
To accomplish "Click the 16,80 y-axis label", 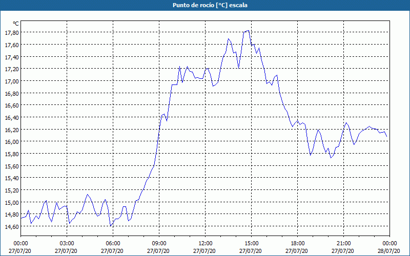I will click(x=12, y=93).
